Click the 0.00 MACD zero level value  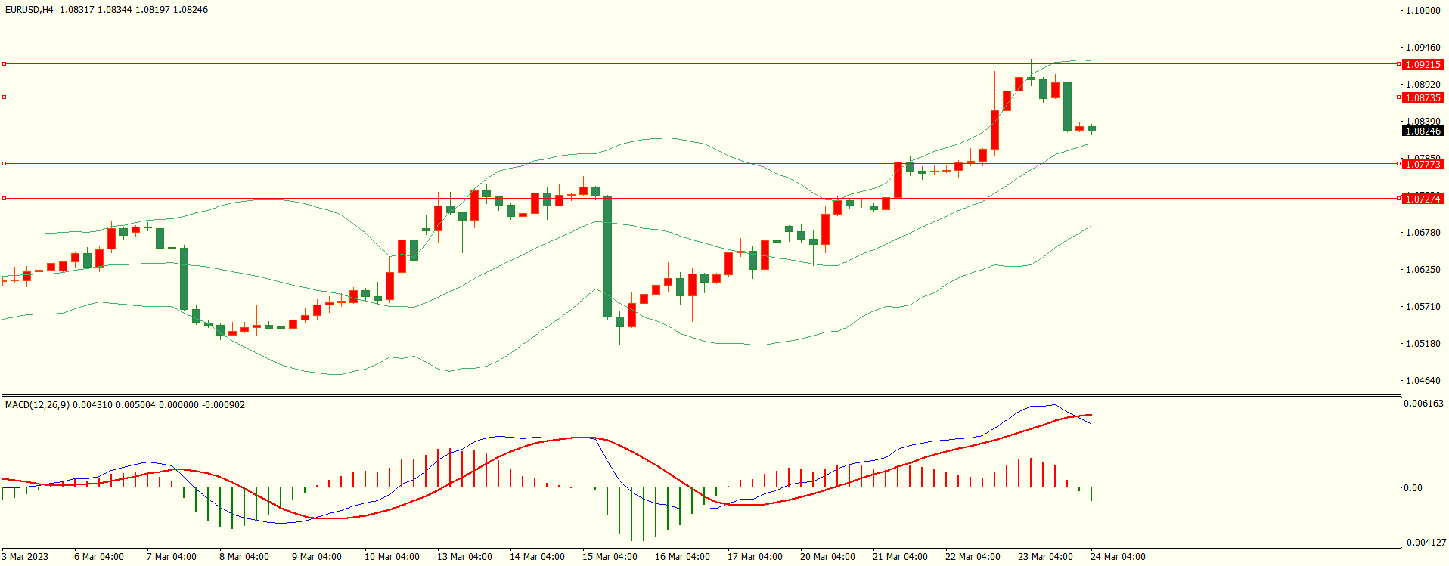click(1413, 488)
